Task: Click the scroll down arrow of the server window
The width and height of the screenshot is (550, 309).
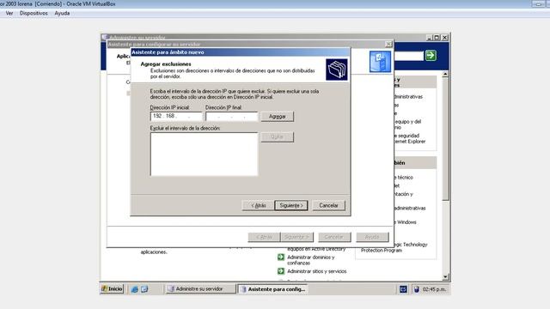Action: point(445,276)
